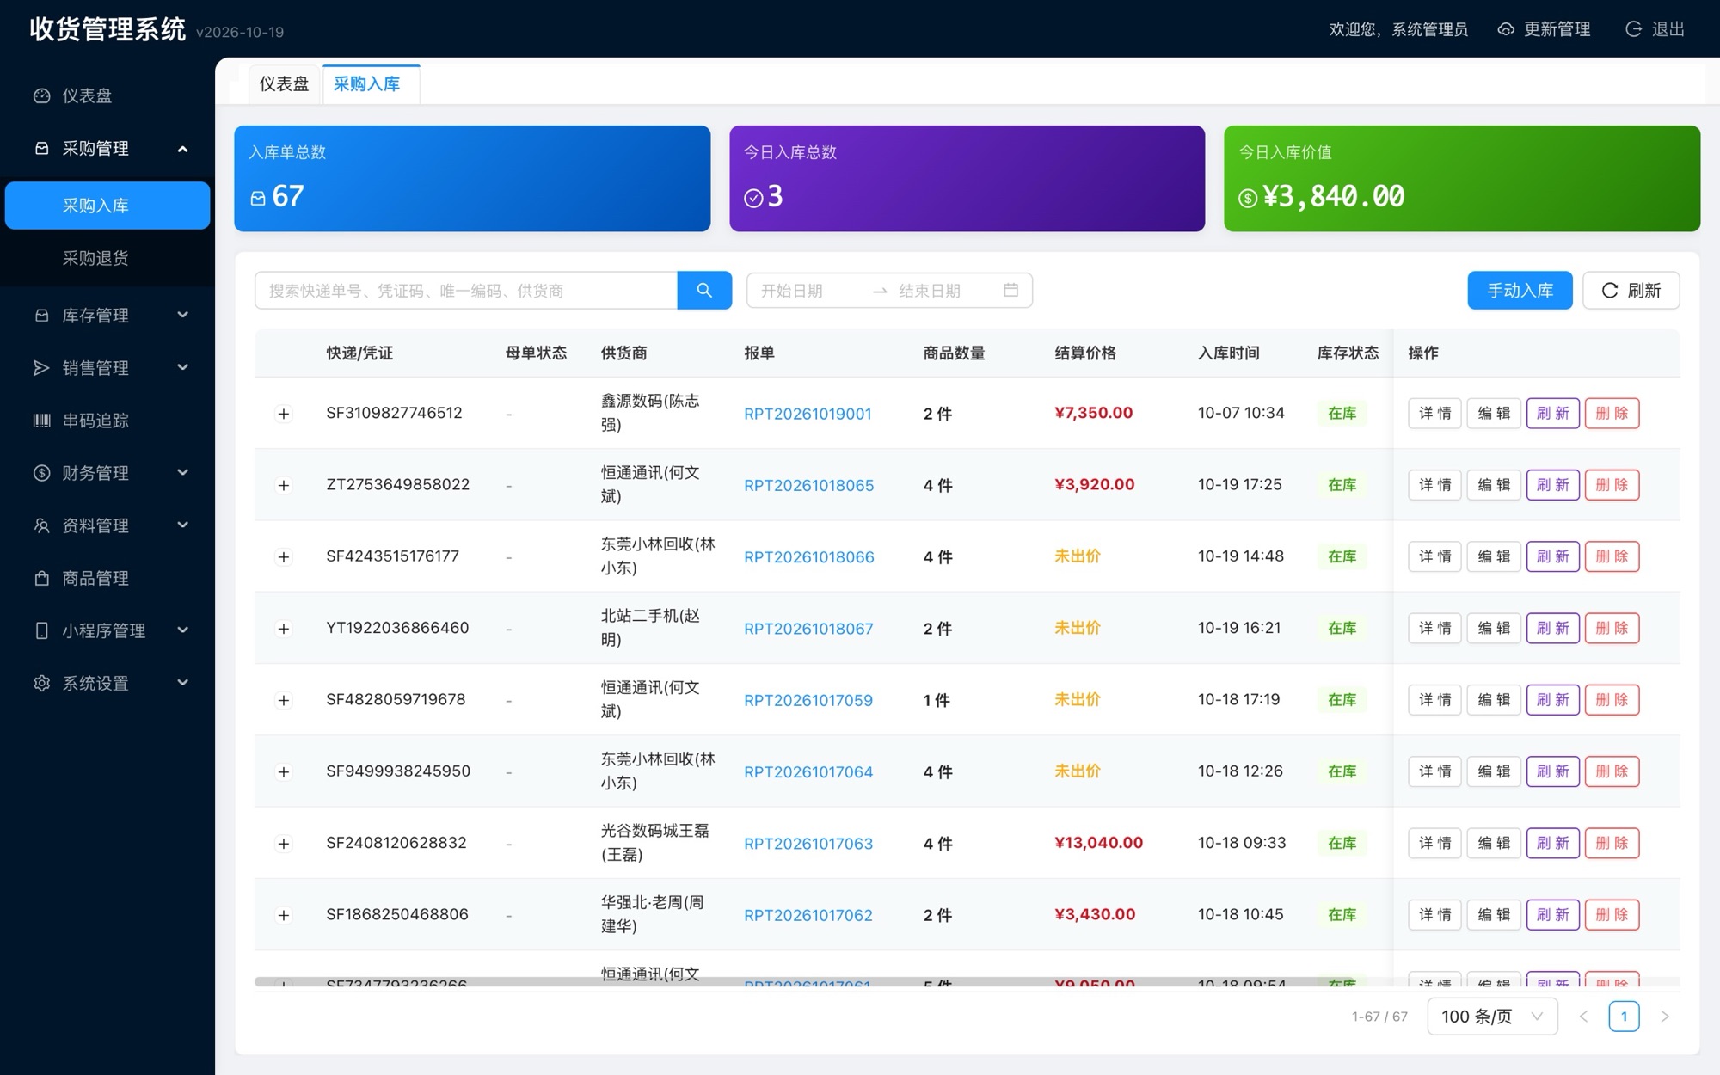Collapse the 采购管理 menu chevron
This screenshot has width=1720, height=1075.
[x=182, y=149]
